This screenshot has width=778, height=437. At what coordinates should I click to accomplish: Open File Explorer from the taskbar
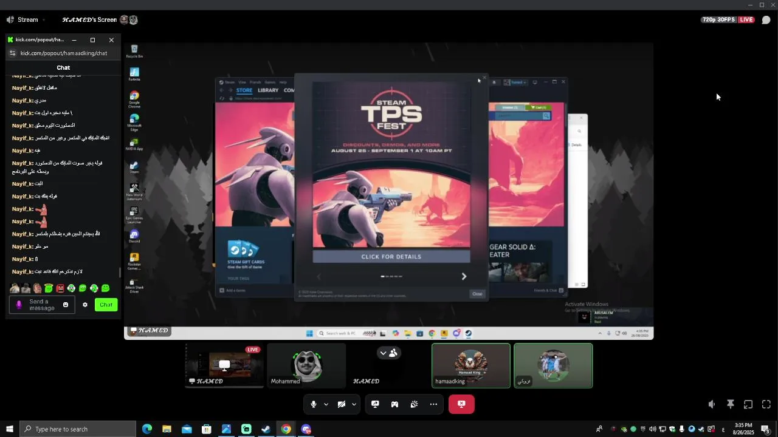tap(167, 429)
